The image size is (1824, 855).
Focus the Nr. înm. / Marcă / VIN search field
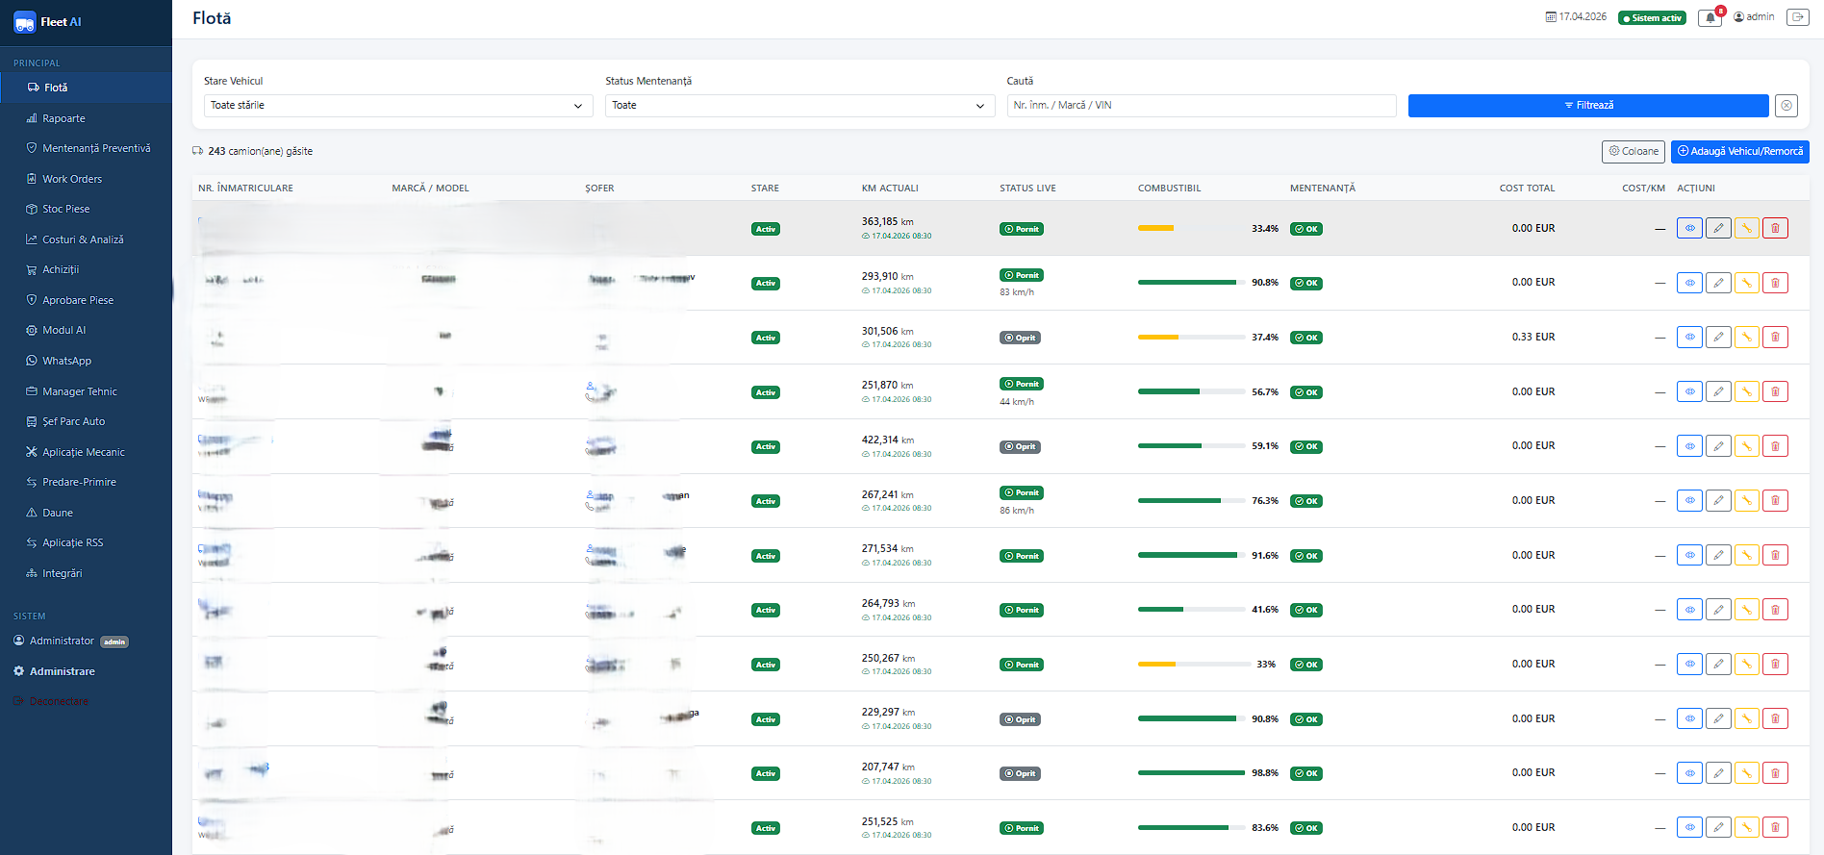1202,106
